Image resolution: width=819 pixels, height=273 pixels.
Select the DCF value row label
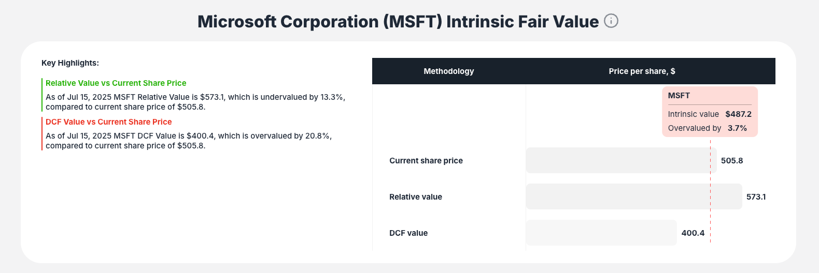click(408, 233)
